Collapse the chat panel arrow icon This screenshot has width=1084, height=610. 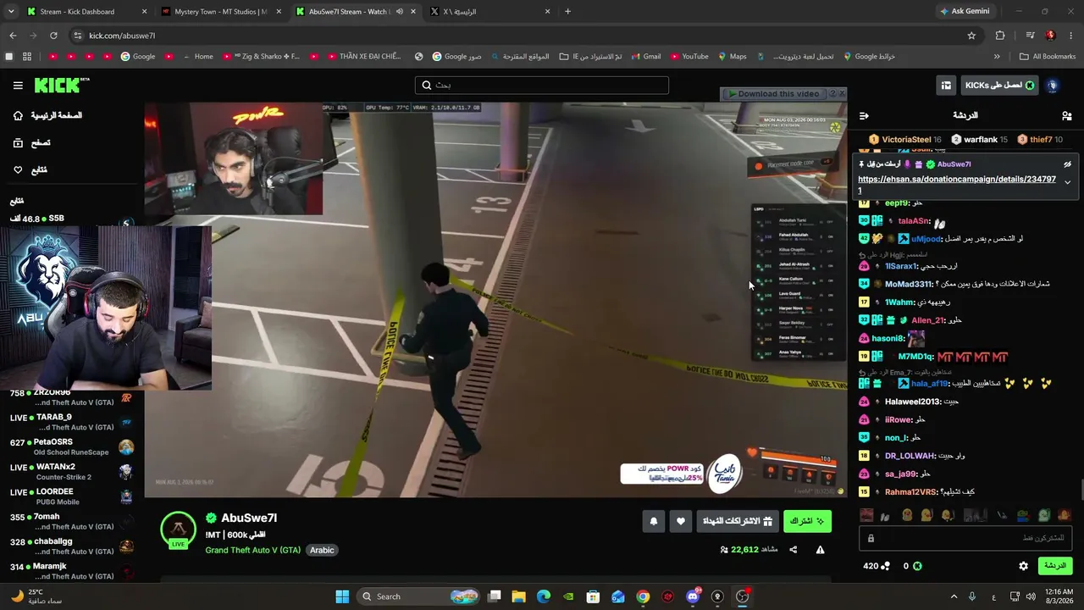coord(864,115)
